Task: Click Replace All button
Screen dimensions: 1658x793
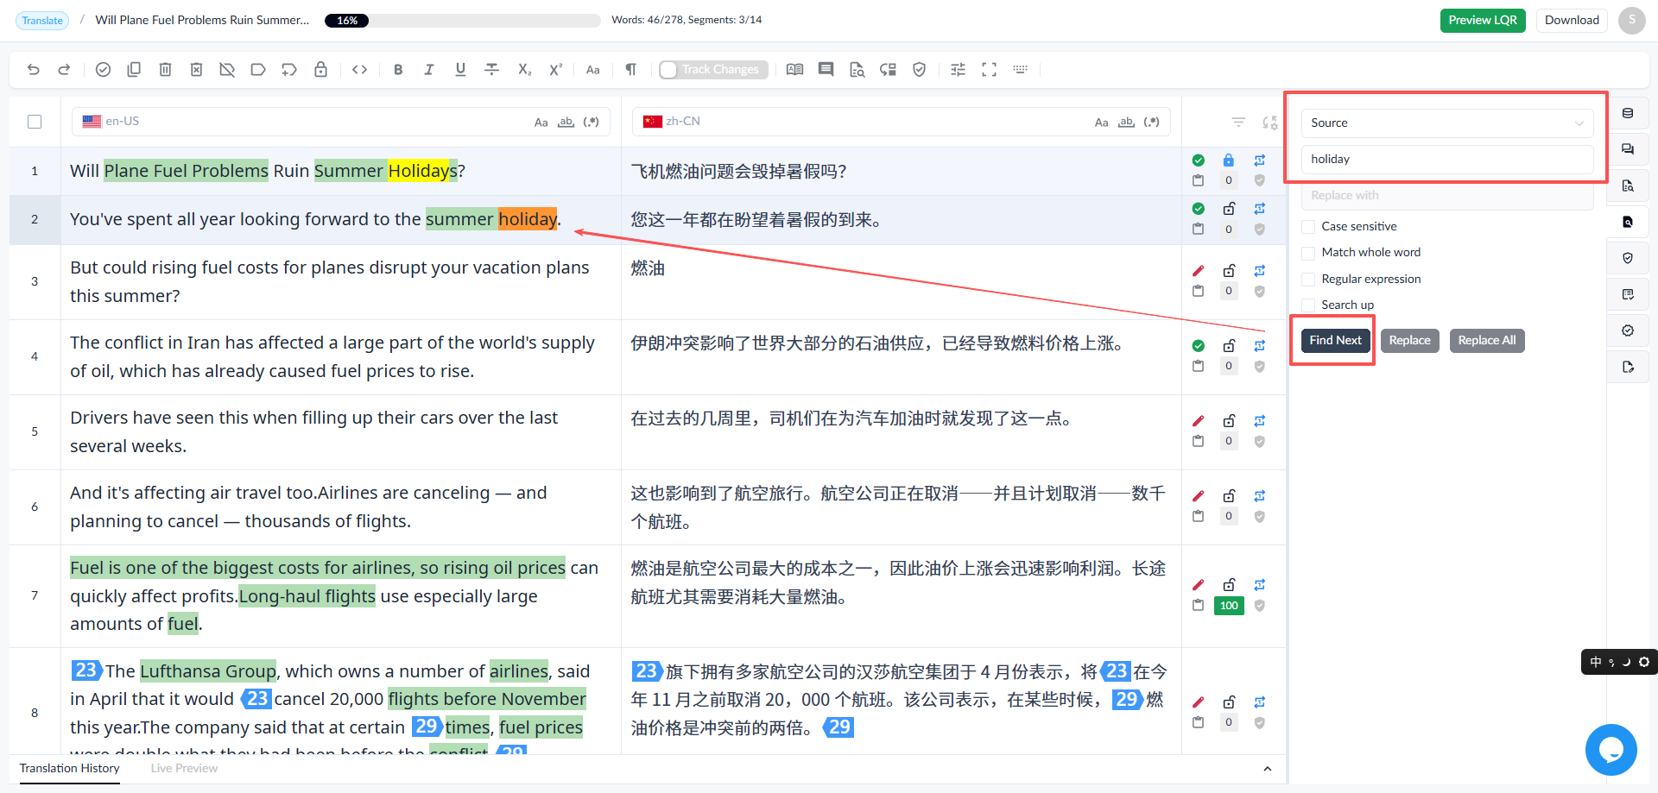Action: click(x=1486, y=341)
